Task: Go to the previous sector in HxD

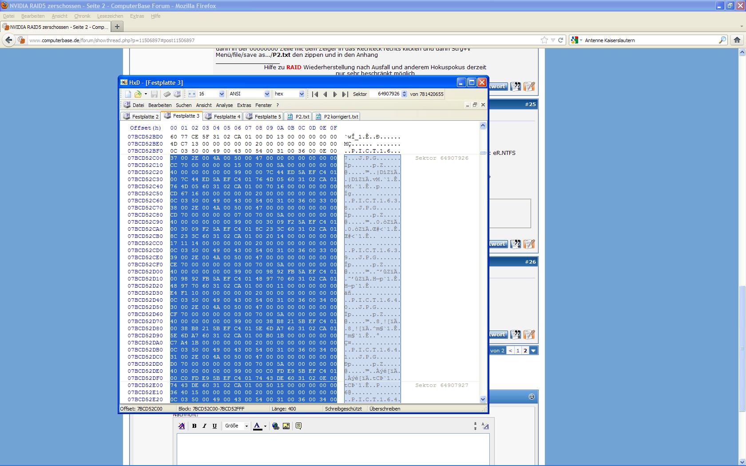Action: pos(325,94)
